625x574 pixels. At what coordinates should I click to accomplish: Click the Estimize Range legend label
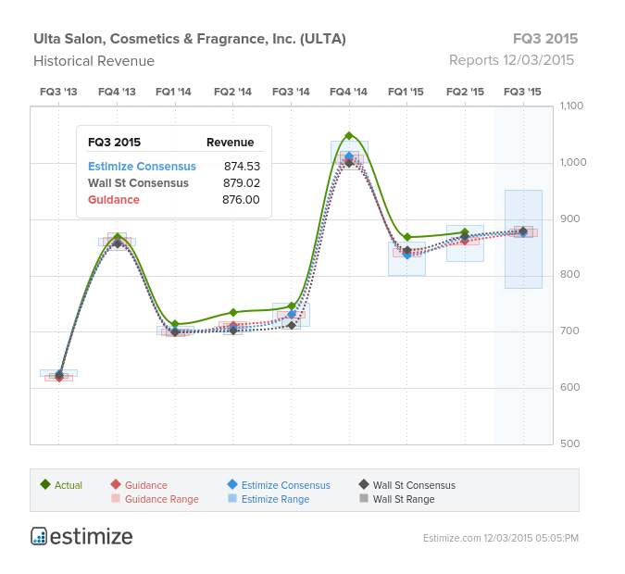[x=275, y=499]
